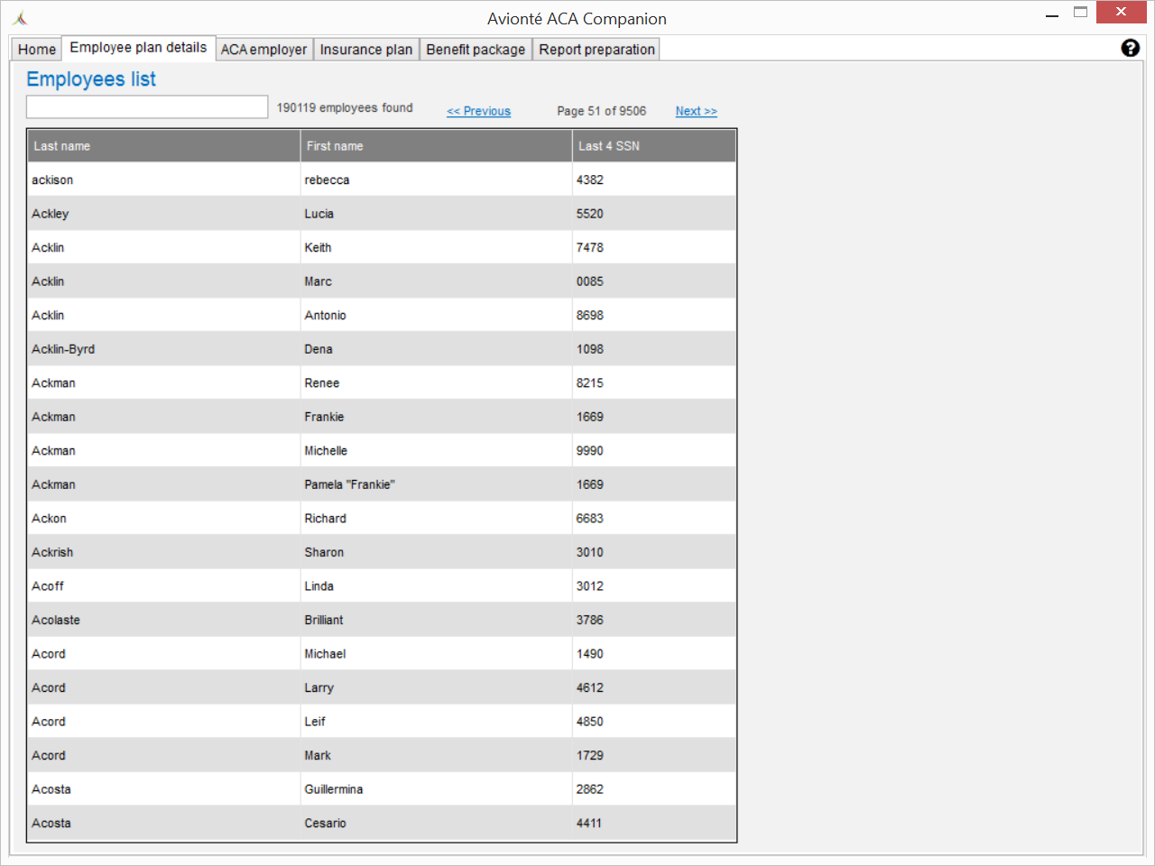Maximize the ACA Companion window
Screen dimensions: 1155x866
(x=1081, y=13)
